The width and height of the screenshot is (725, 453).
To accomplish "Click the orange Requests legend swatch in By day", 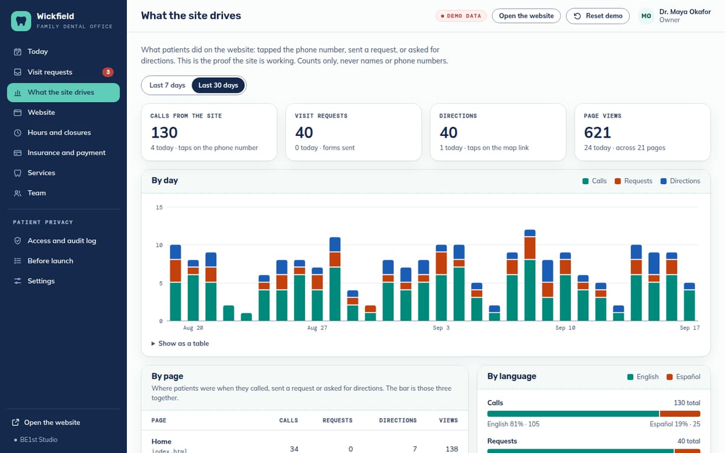I will tap(617, 181).
